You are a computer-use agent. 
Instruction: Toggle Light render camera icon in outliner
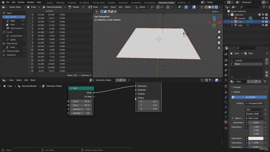[267, 25]
